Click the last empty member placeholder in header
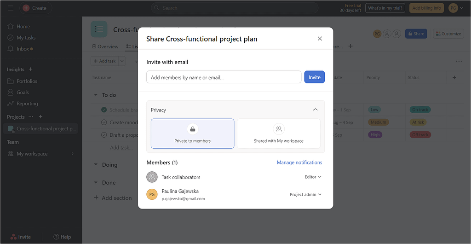 pos(397,34)
